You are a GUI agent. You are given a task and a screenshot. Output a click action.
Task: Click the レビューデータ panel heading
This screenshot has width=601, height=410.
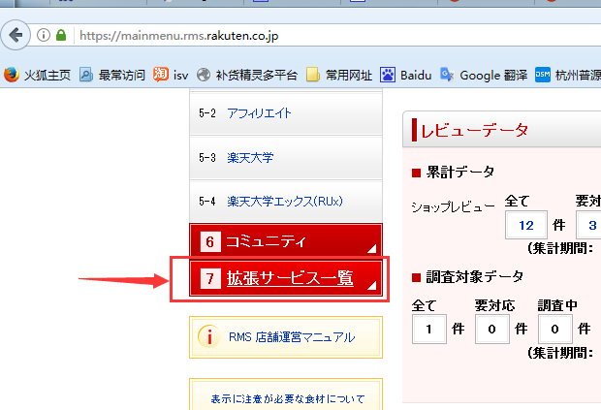[x=475, y=130]
